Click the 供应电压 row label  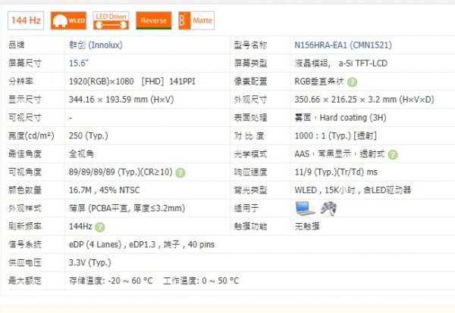(25, 262)
